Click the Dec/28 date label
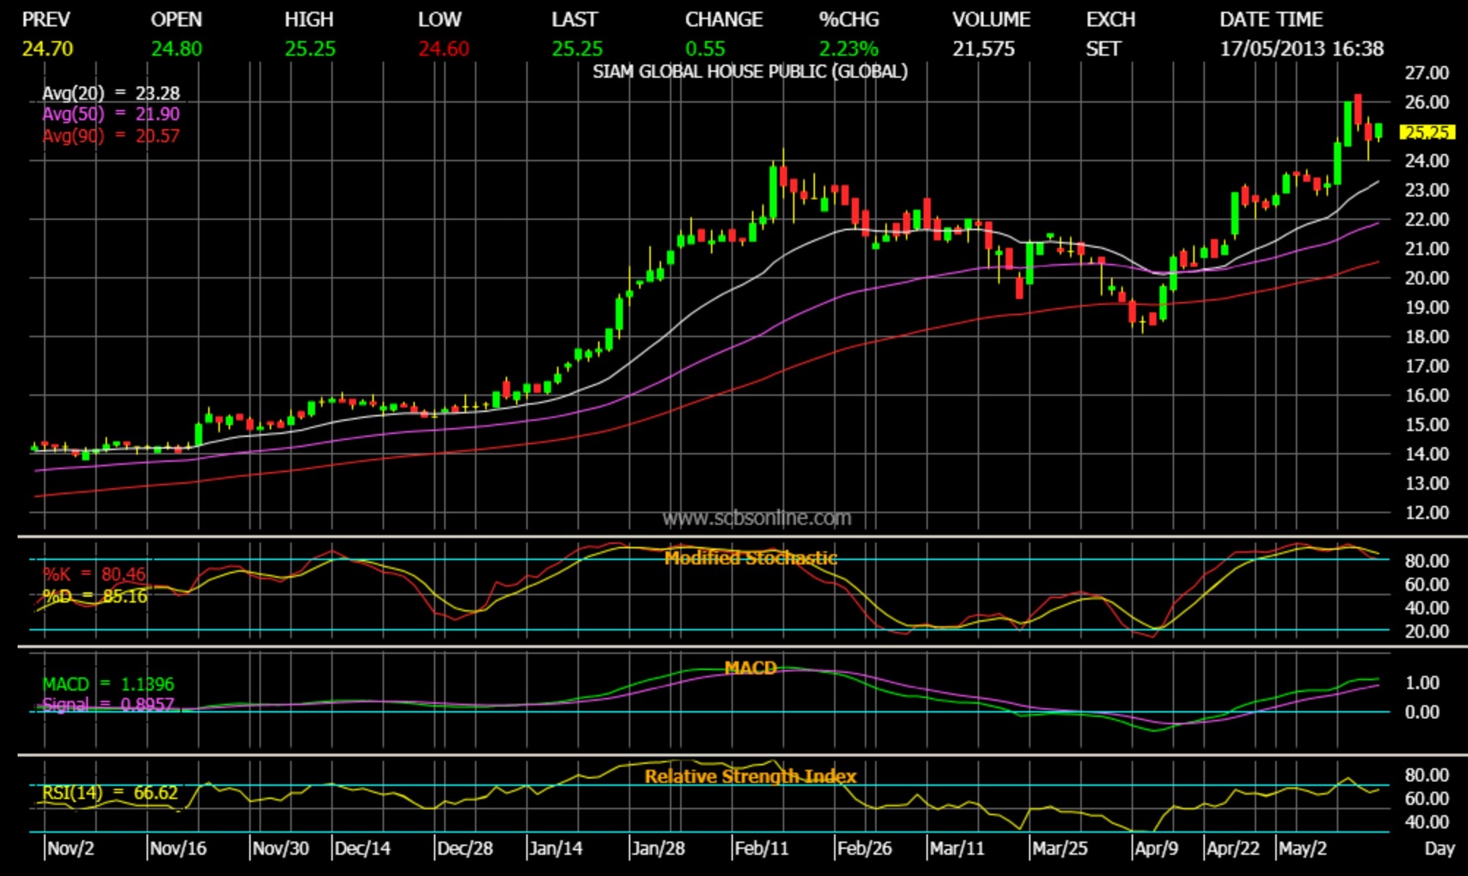The image size is (1468, 876). 465,849
